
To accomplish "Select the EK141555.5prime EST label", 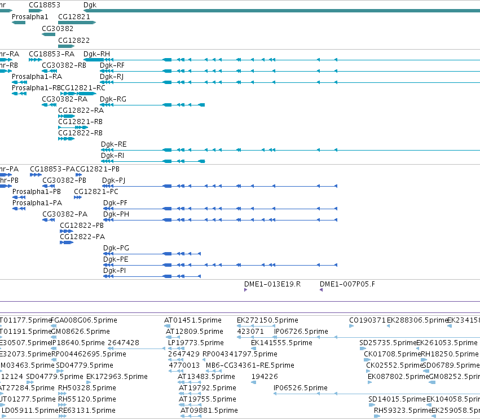I will pyautogui.click(x=281, y=343).
